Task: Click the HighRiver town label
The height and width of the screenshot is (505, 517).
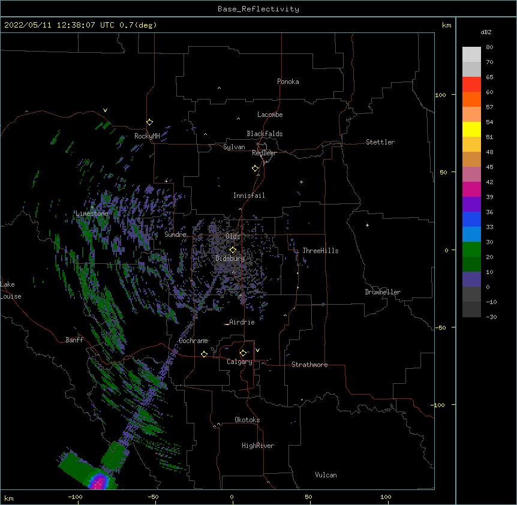Action: (258, 446)
